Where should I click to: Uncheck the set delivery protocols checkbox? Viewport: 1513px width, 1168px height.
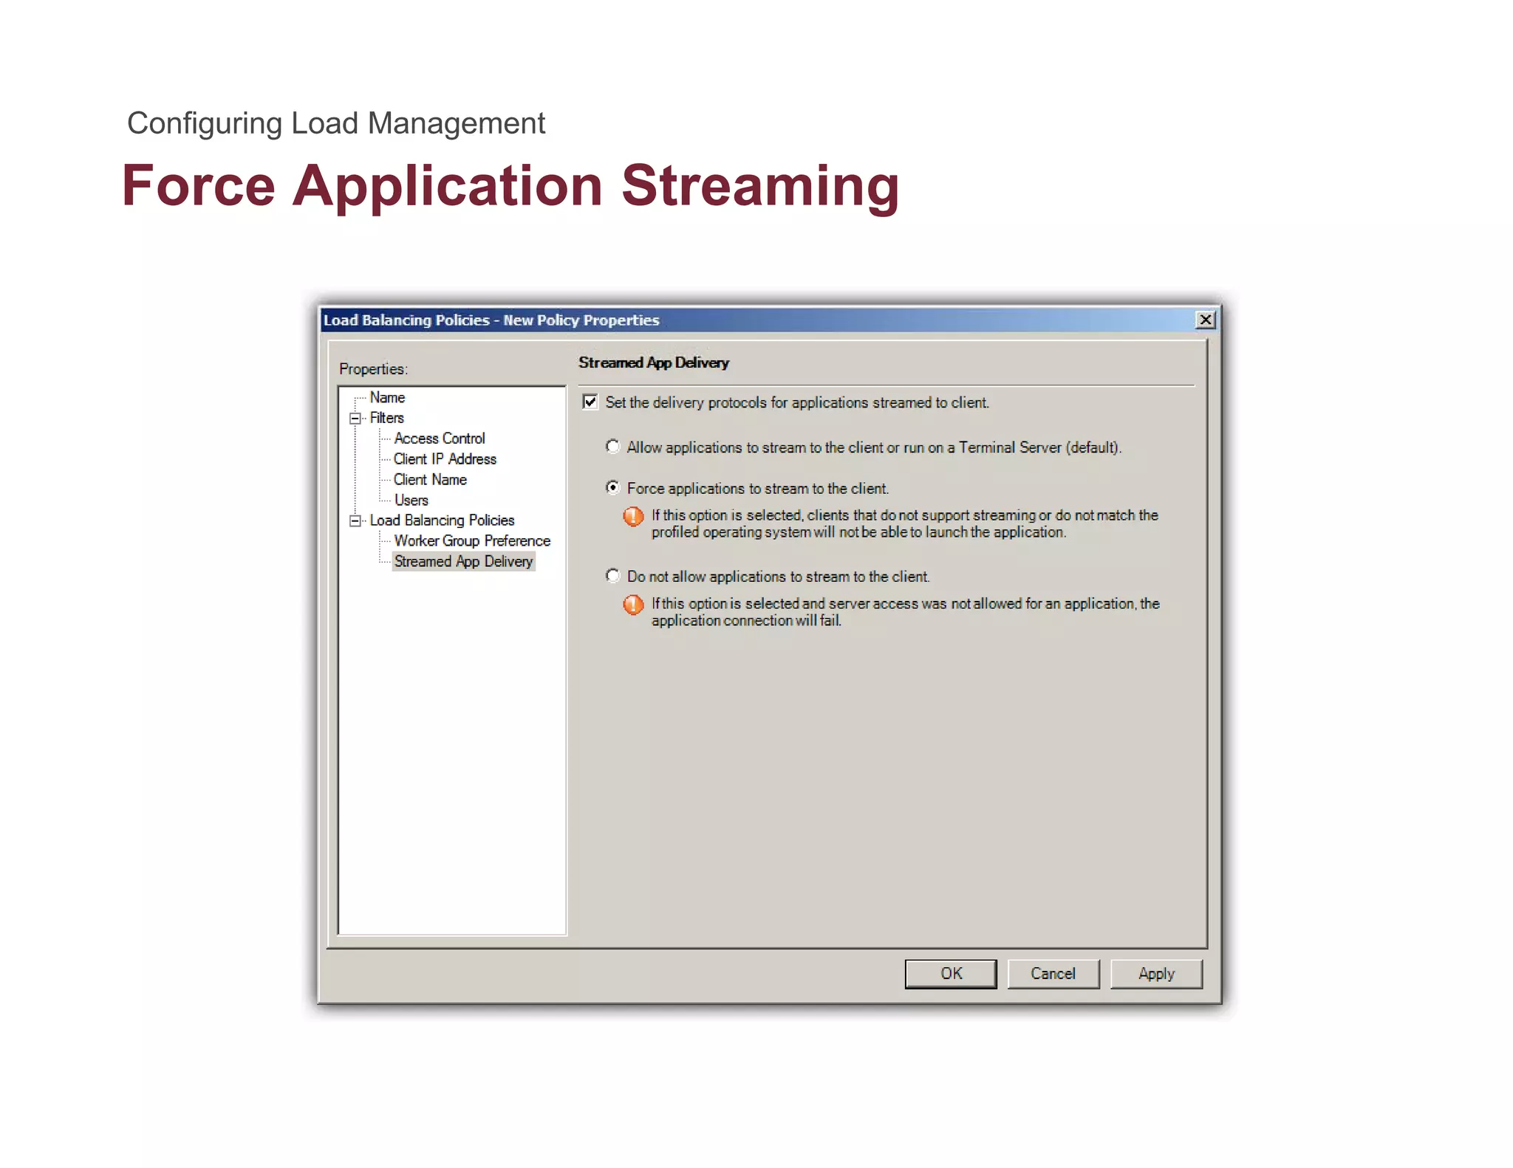[x=590, y=402]
